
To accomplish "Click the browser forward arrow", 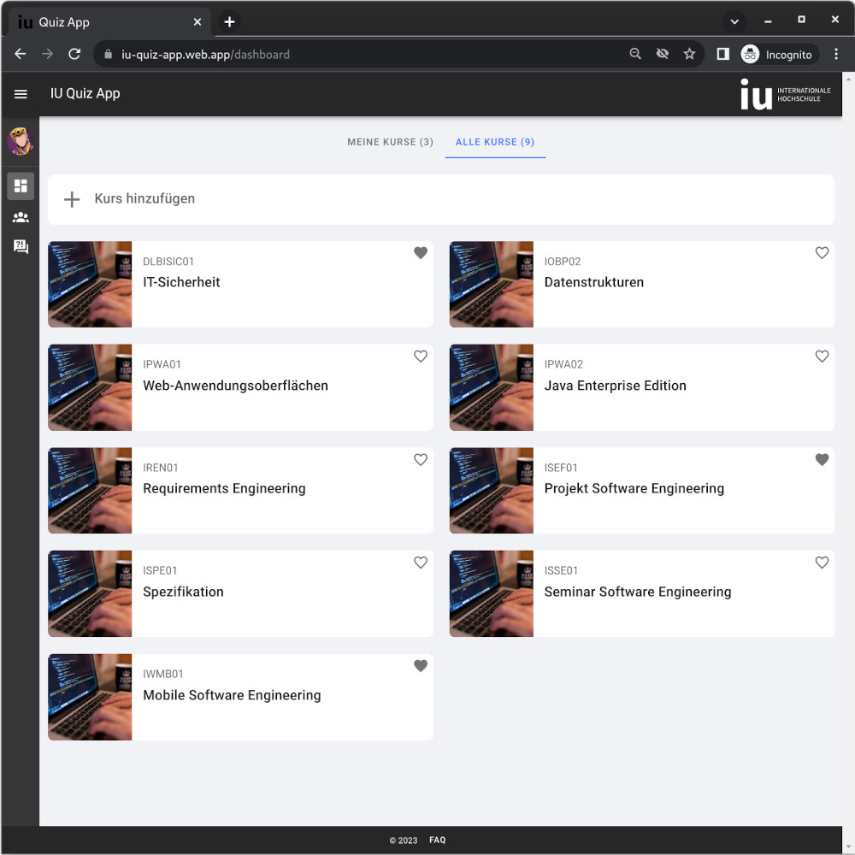I will pos(47,54).
